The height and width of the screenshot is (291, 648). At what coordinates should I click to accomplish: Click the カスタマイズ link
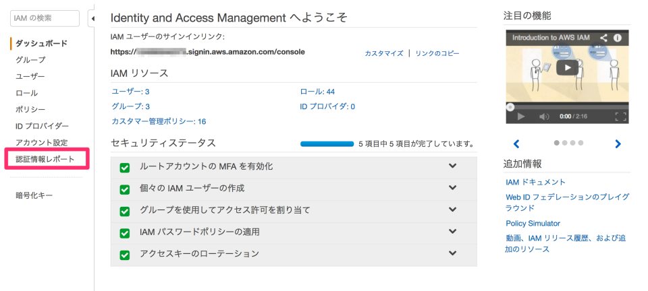pos(384,54)
